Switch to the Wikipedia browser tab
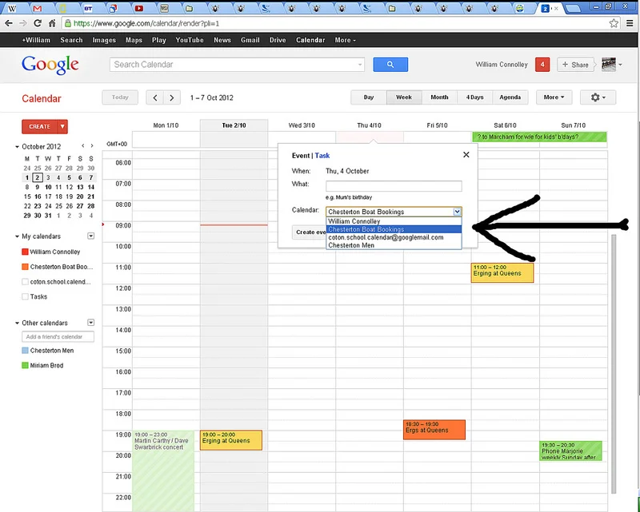Image resolution: width=640 pixels, height=512 pixels. pyautogui.click(x=12, y=8)
